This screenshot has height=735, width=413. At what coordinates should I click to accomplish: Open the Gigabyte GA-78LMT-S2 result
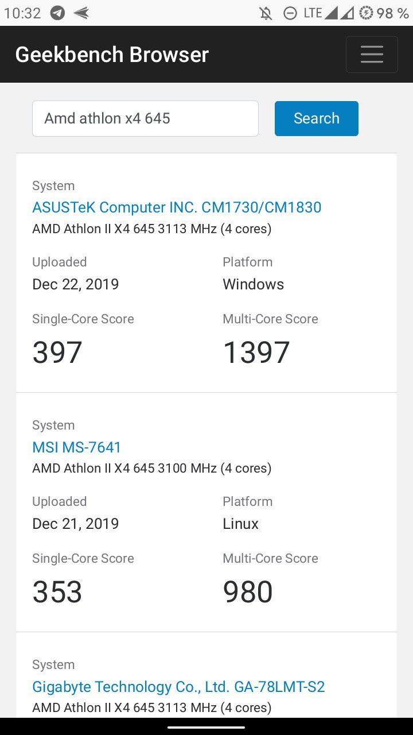[179, 686]
